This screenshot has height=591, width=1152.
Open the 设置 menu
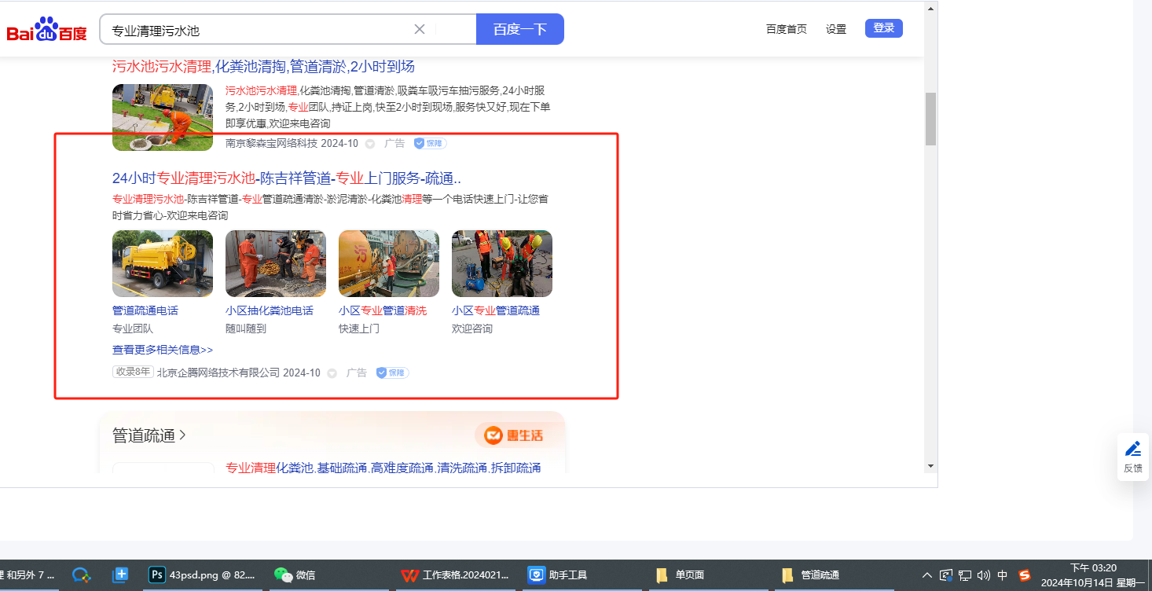click(x=836, y=29)
